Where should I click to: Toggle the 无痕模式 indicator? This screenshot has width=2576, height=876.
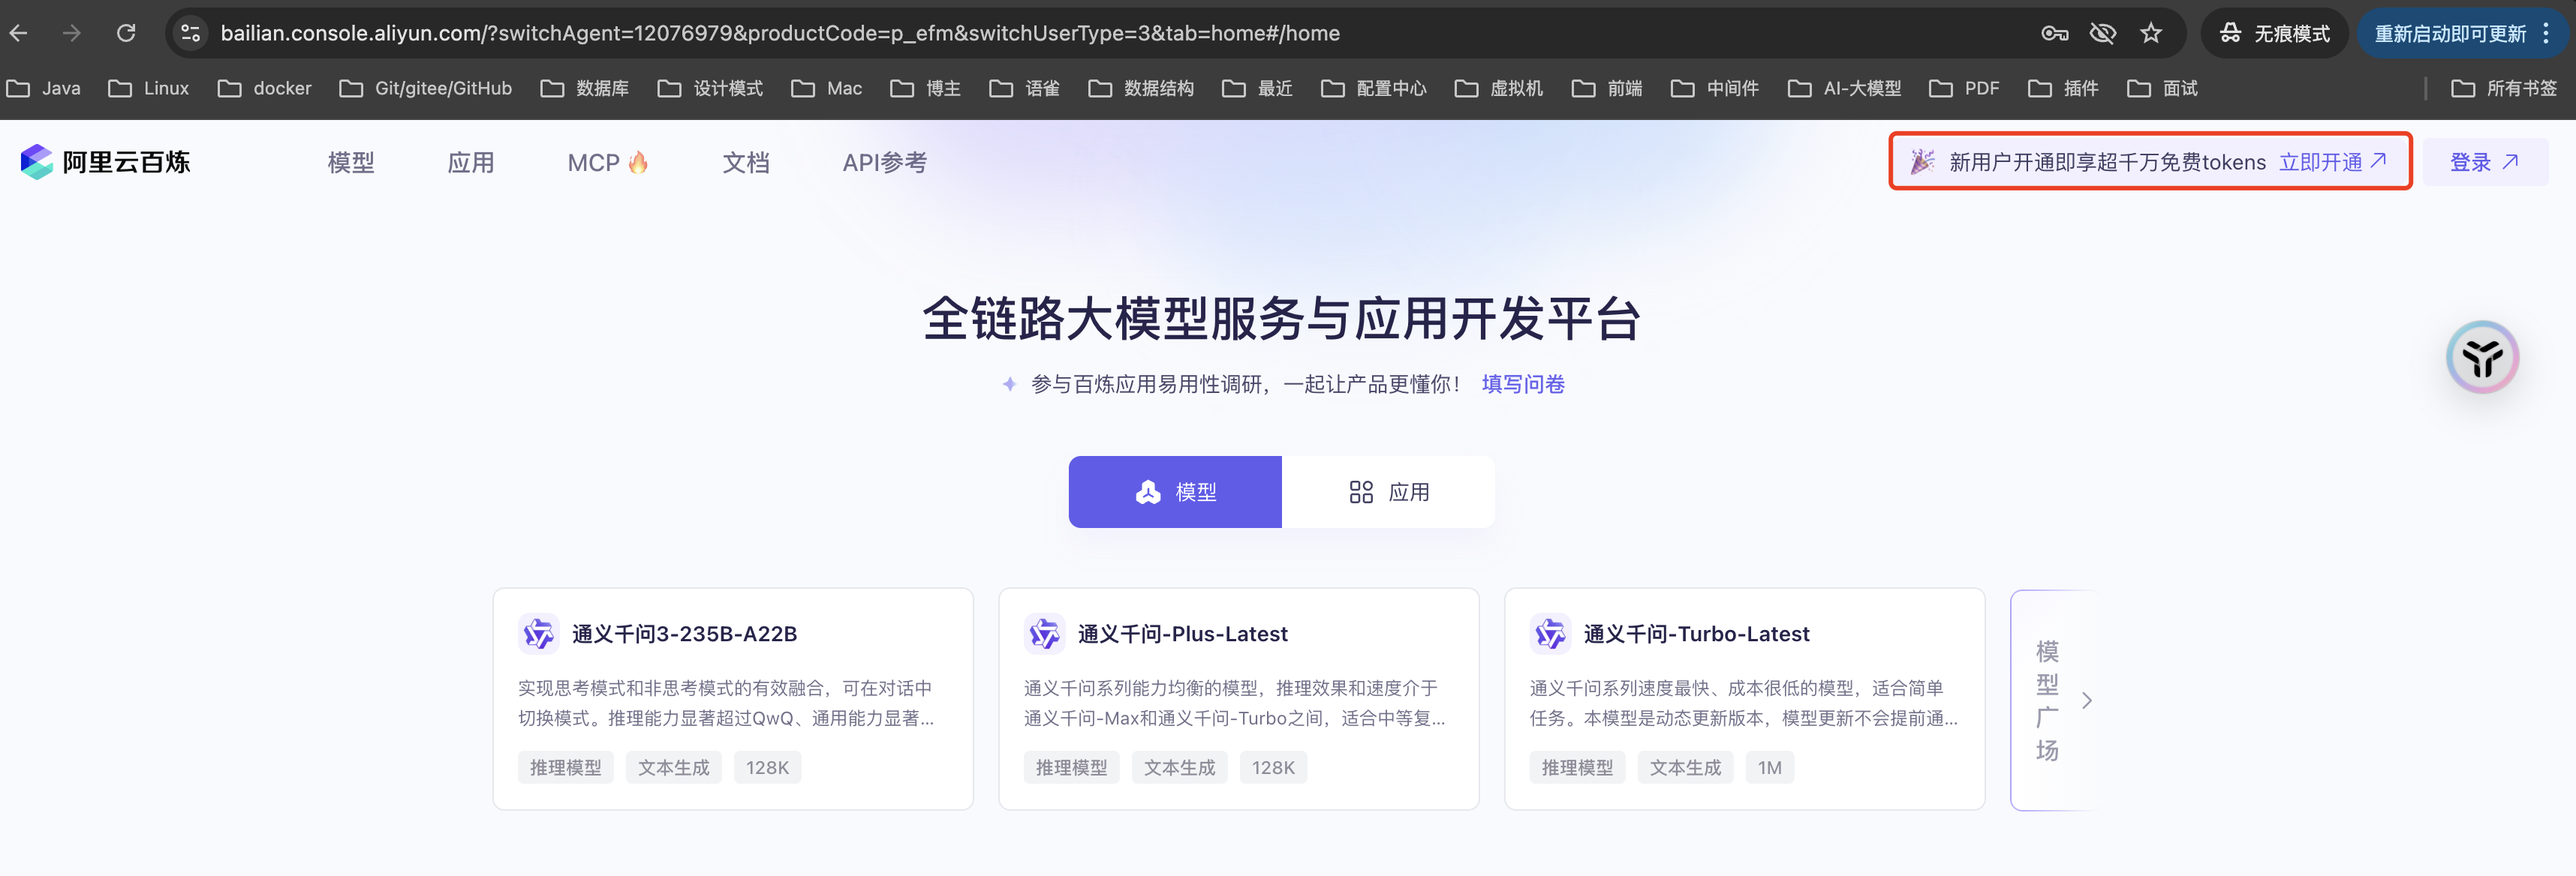[x=2275, y=33]
